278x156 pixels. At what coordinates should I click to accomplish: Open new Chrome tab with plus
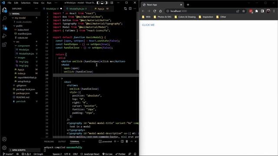(x=188, y=5)
